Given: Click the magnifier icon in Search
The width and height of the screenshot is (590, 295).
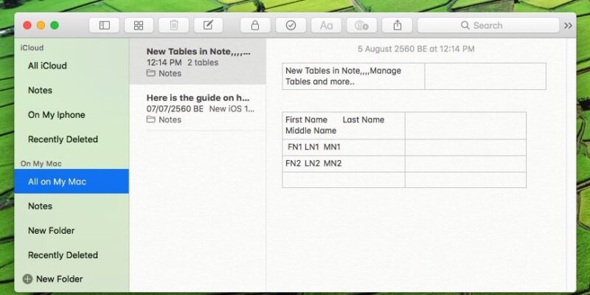Looking at the screenshot, I should (x=465, y=25).
